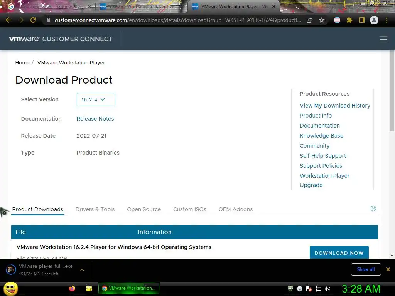Click the page vertical scrollbar thumb
Viewport: 395px width, 296px height.
pos(392,91)
